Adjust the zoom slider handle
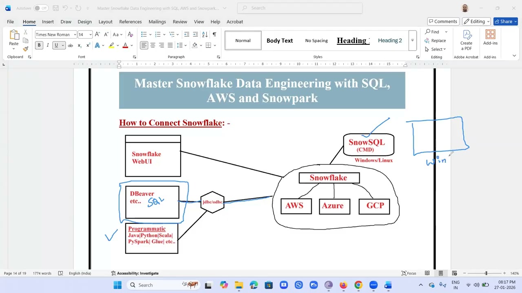 point(486,273)
